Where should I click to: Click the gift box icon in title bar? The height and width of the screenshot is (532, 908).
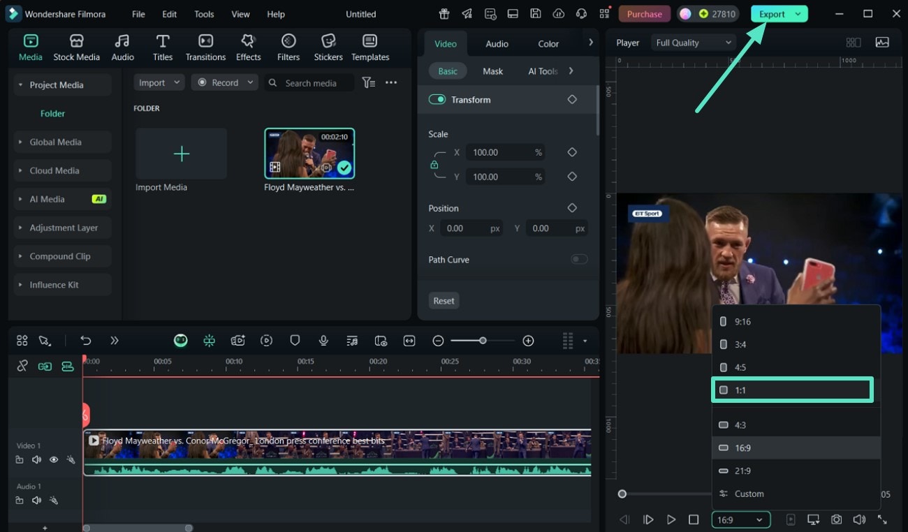click(444, 14)
